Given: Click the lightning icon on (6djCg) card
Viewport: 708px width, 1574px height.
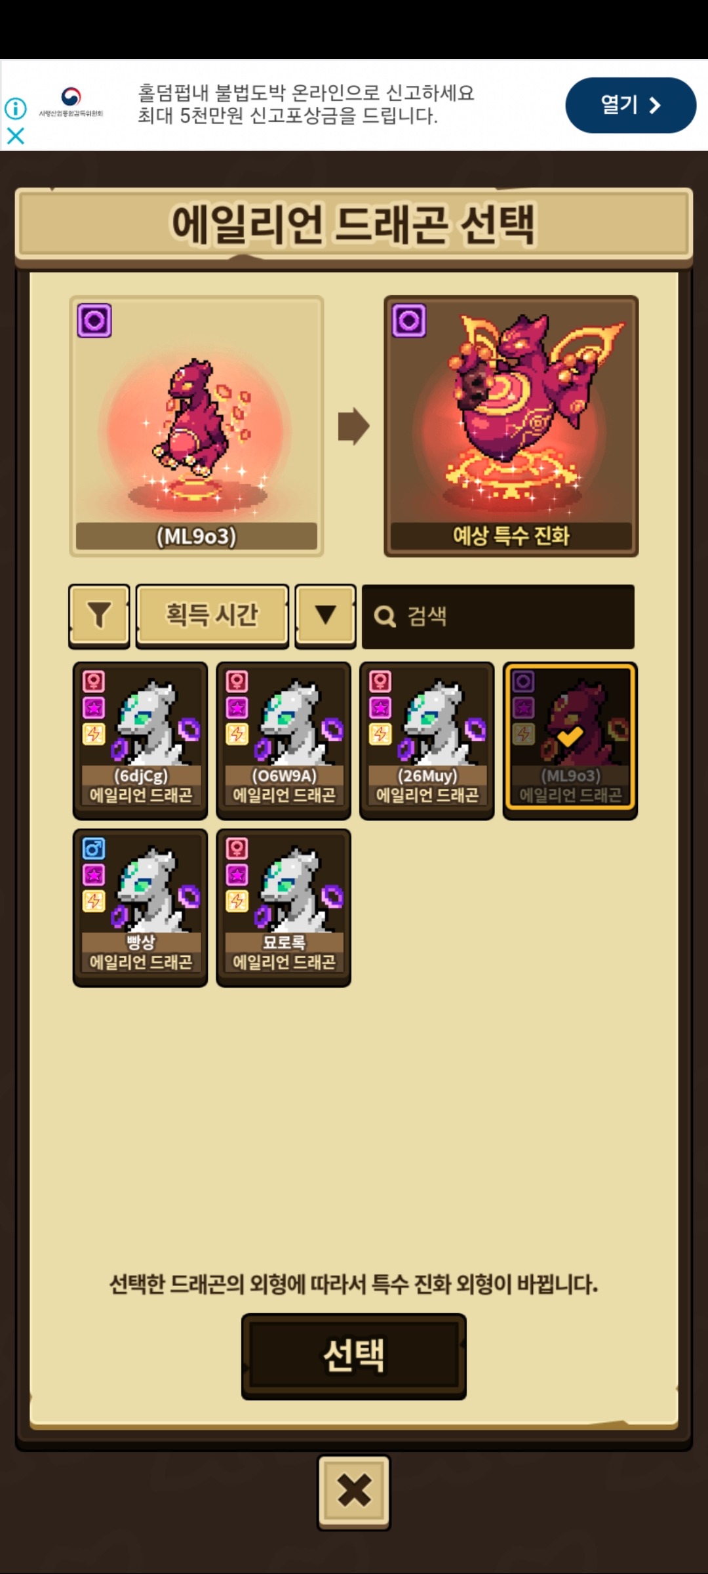Looking at the screenshot, I should [94, 734].
